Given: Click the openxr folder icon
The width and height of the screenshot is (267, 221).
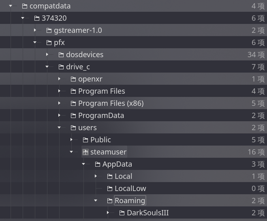Looking at the screenshot, I should (x=73, y=79).
